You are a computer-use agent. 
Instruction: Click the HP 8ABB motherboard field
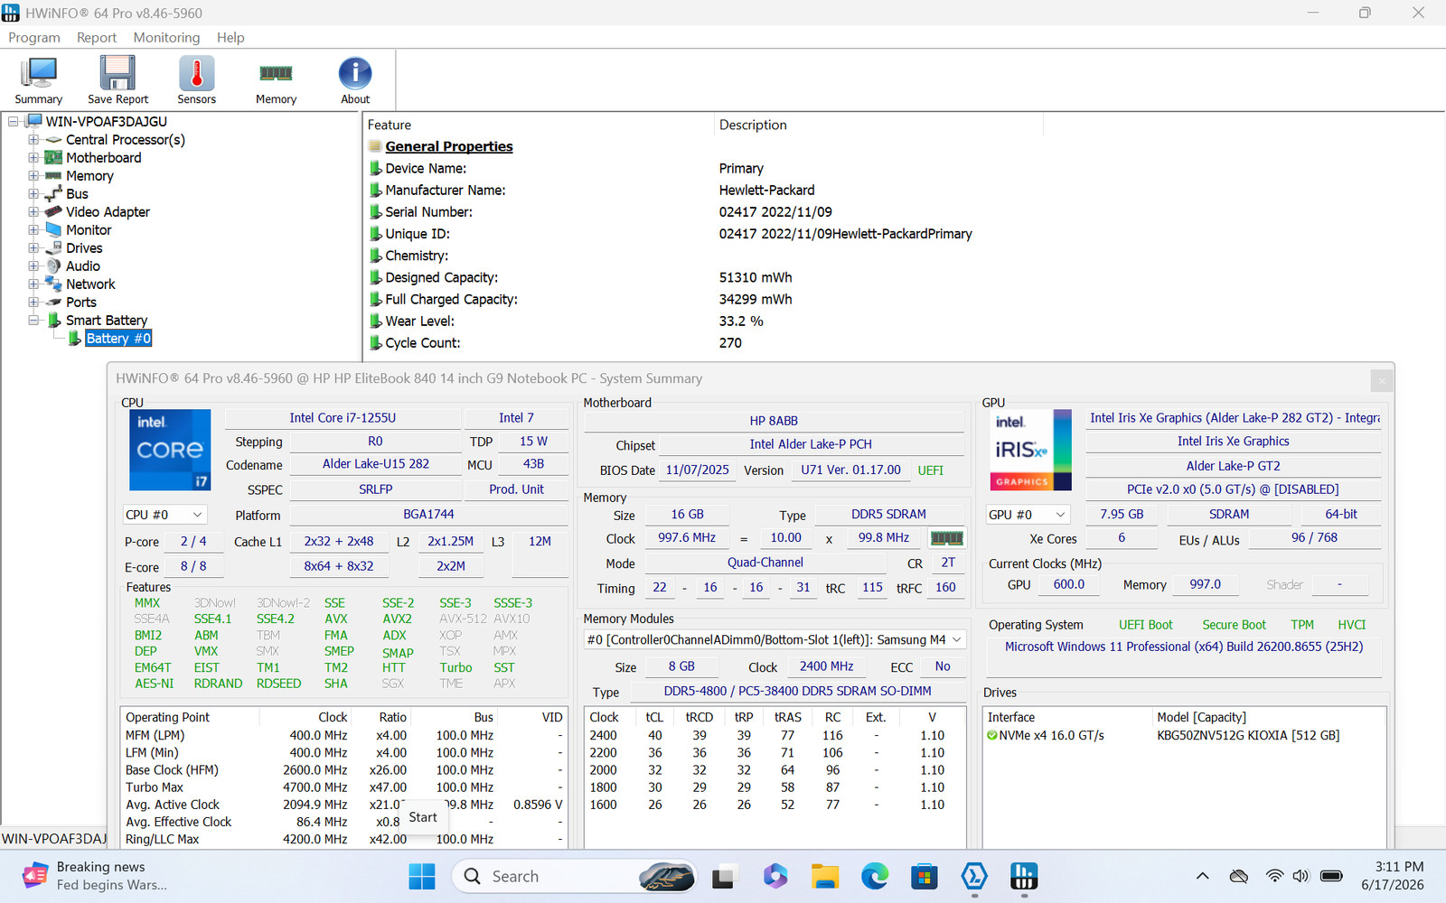pyautogui.click(x=774, y=421)
